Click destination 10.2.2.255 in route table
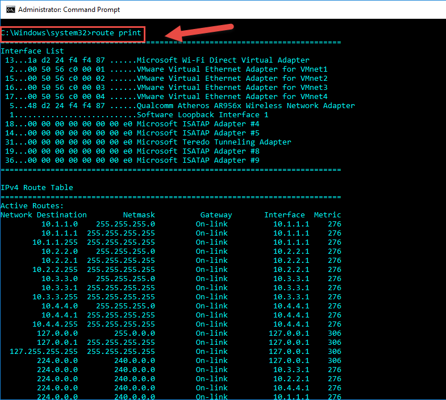Screen dimensions: 446x400 pyautogui.click(x=55, y=270)
